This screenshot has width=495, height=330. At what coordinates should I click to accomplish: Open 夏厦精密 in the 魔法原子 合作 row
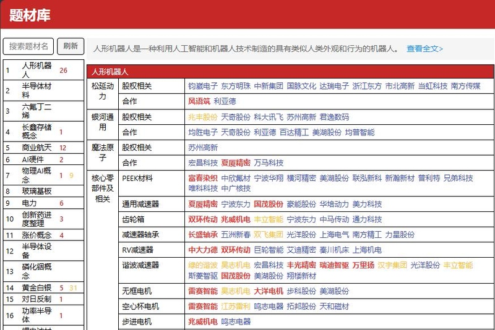pyautogui.click(x=236, y=163)
